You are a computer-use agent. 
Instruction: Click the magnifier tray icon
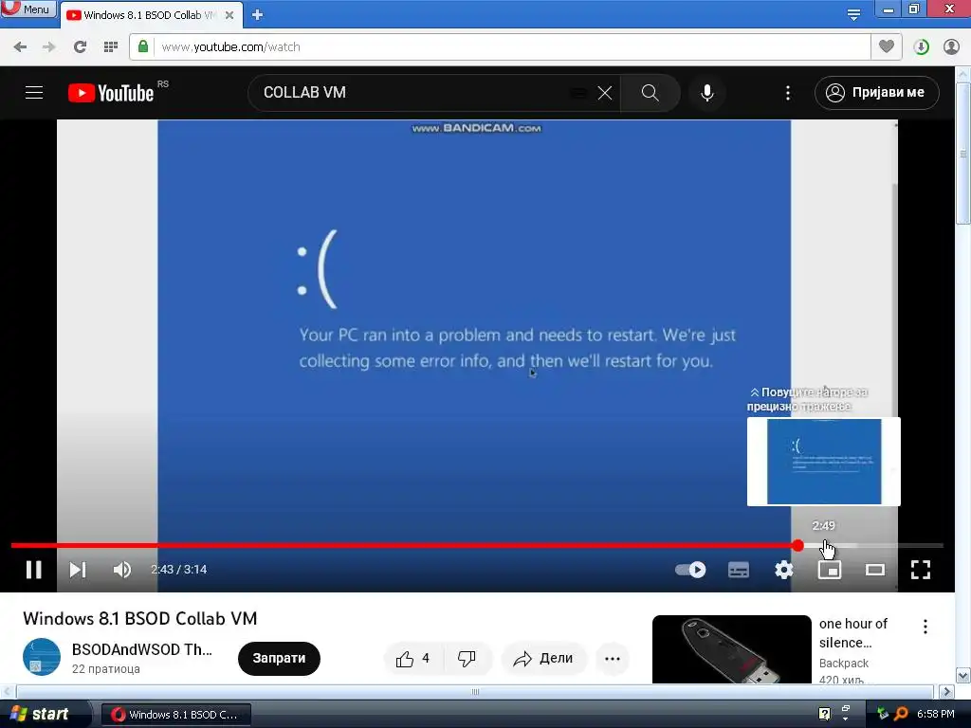[901, 714]
